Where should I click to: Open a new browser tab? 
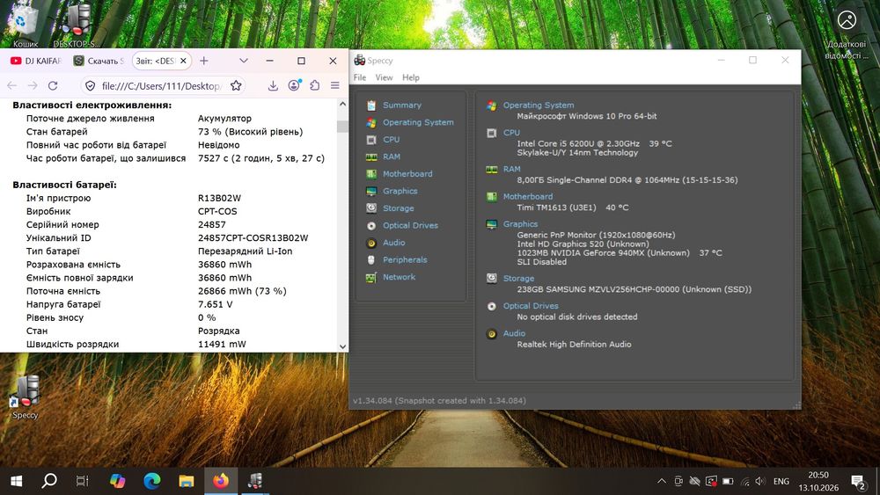(x=204, y=61)
